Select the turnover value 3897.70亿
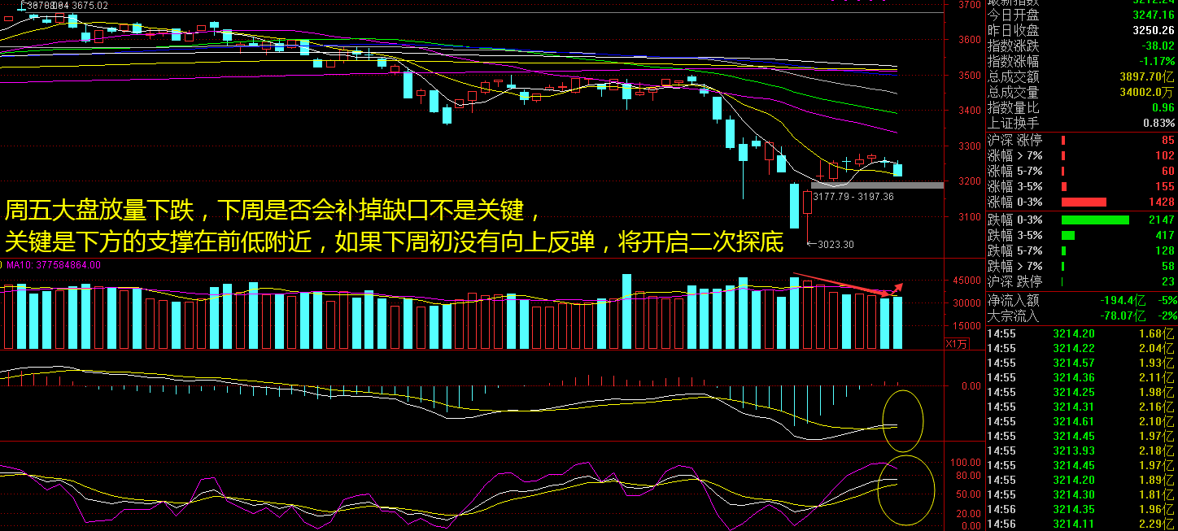Screen dimensions: 1178x531 tap(1147, 76)
